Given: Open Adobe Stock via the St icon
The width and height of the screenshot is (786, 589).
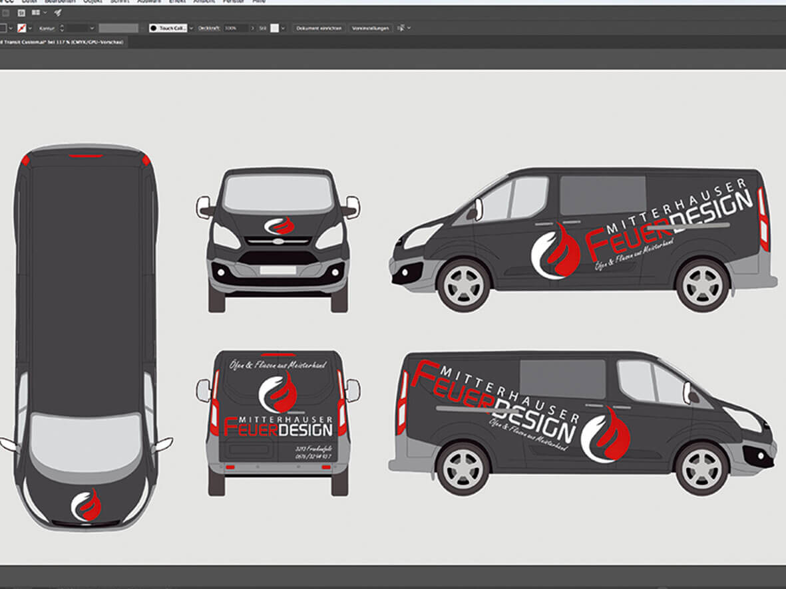Looking at the screenshot, I should coord(21,13).
